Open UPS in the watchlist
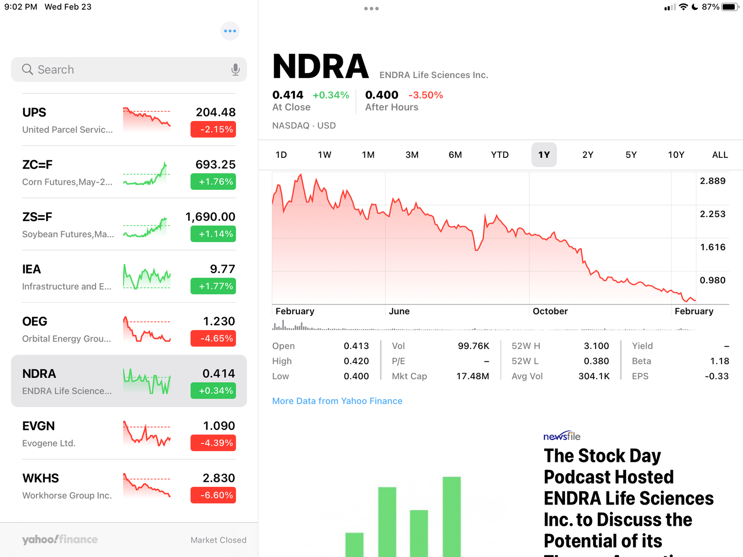This screenshot has width=743, height=557. (x=129, y=120)
